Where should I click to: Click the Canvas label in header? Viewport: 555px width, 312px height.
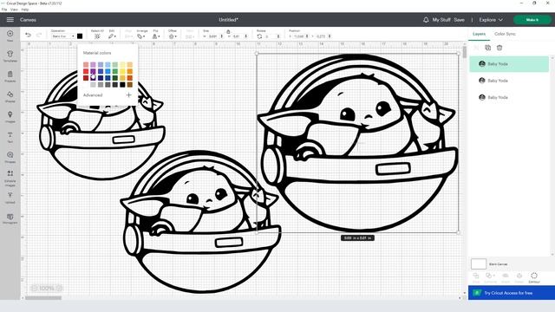point(28,20)
